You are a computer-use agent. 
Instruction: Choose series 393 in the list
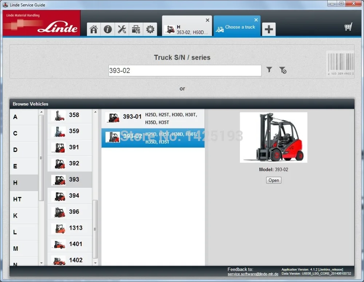(x=70, y=180)
